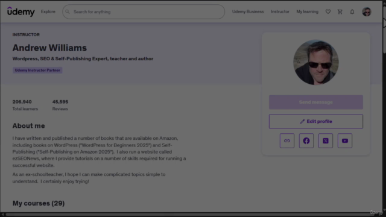The height and width of the screenshot is (217, 386).
Task: Click the 206,940 total learners count
Action: [x=22, y=102]
